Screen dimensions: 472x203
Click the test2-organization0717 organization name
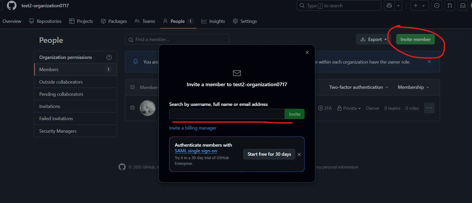click(45, 6)
